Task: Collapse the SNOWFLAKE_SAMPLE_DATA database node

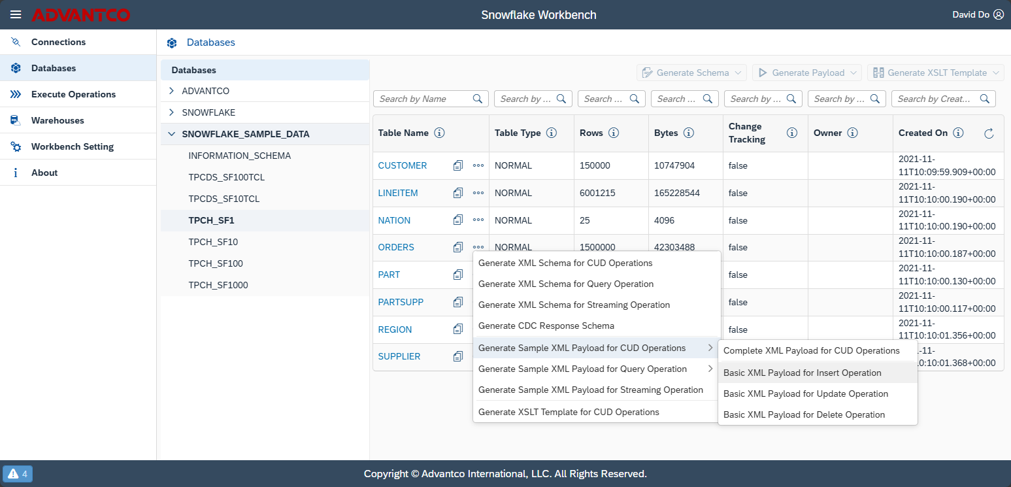Action: [x=171, y=134]
